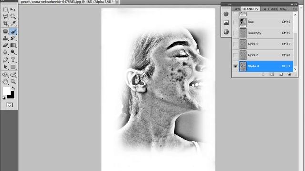Select the Dodge tool
Screen dimensions: 305x171
13,52
